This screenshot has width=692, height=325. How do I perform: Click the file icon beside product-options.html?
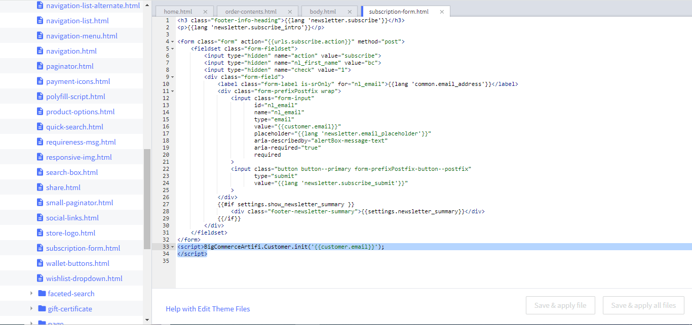coord(41,112)
